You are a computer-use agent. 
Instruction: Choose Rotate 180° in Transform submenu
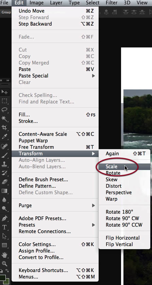(x=124, y=212)
